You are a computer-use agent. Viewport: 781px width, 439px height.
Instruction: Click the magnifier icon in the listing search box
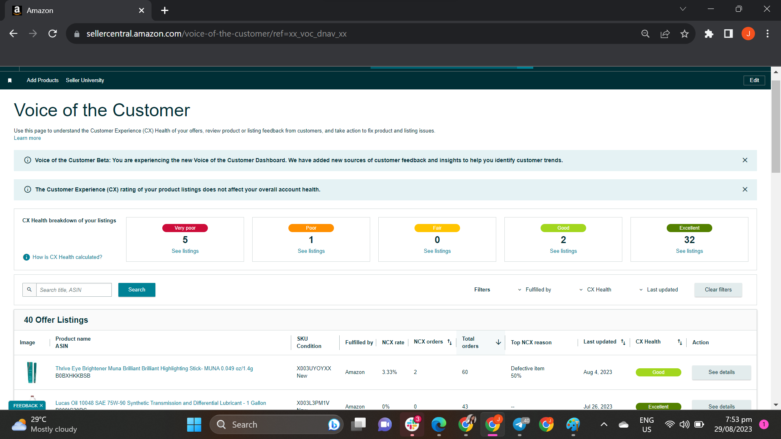[29, 290]
